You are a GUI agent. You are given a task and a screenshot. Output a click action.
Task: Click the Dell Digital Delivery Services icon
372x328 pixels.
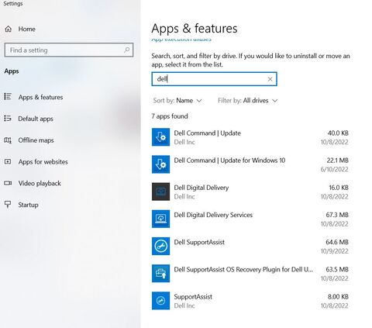[x=160, y=219]
